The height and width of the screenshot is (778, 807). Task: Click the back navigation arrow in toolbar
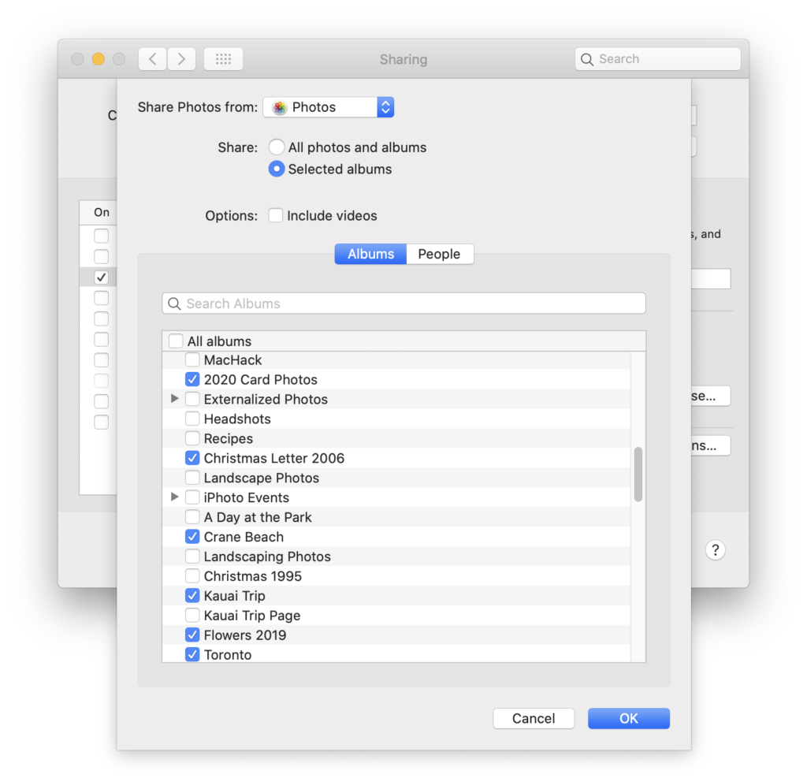153,59
